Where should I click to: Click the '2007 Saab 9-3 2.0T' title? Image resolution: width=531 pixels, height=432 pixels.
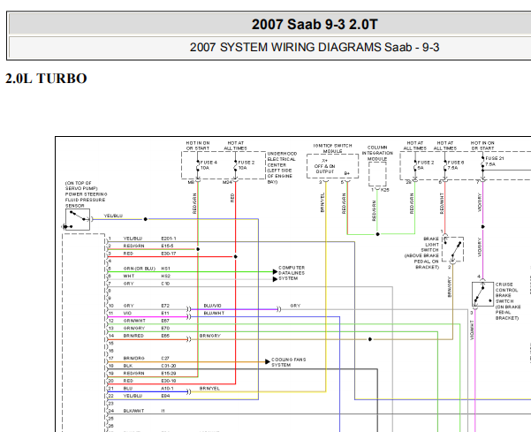[315, 24]
